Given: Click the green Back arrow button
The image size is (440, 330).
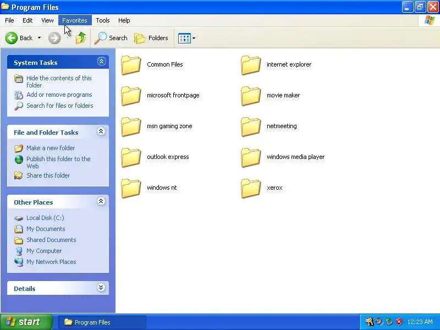Looking at the screenshot, I should click(x=12, y=38).
